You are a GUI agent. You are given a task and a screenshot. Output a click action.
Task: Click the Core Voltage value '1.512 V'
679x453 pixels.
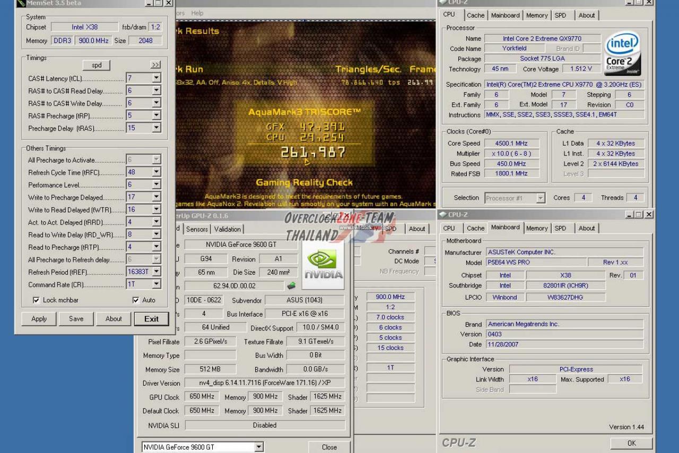click(x=581, y=69)
